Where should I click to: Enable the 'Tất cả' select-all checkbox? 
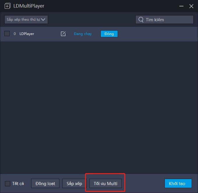point(8,184)
